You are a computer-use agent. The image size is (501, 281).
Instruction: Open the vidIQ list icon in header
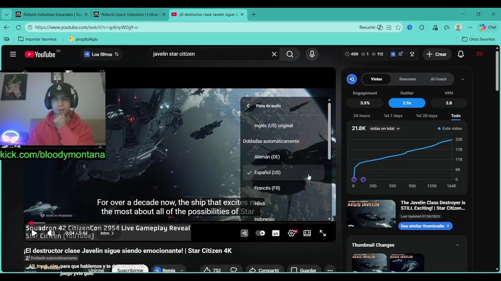point(400,54)
